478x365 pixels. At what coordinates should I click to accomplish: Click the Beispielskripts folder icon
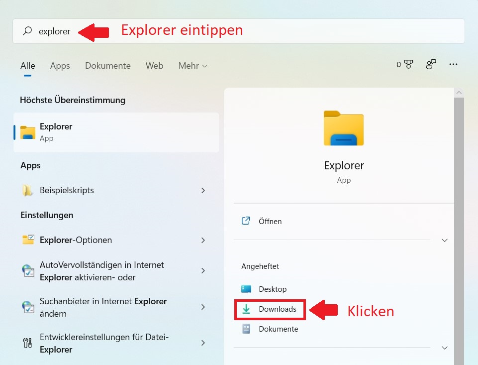tap(27, 190)
